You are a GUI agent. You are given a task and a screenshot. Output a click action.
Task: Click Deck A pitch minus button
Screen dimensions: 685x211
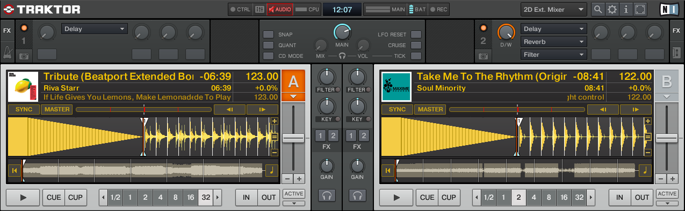click(287, 179)
